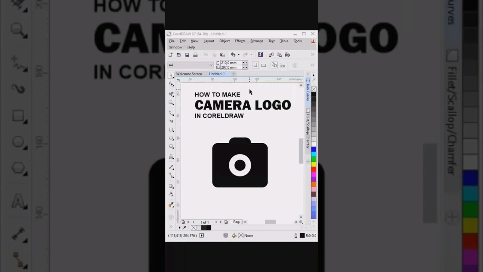Select the Drop Shadow tool

(171, 186)
